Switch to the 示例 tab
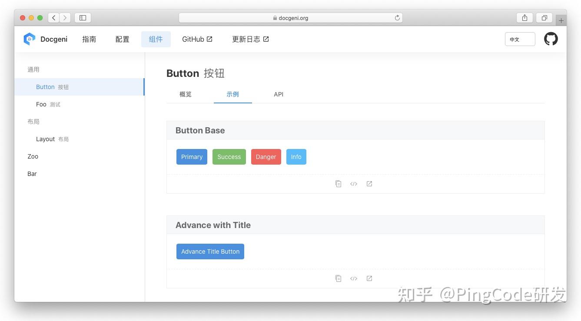Viewport: 581px width, 321px height. pyautogui.click(x=232, y=94)
